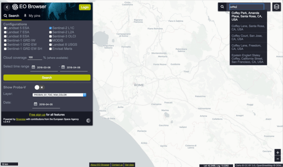Image resolution: width=283 pixels, height=167 pixels.
Task: Click the EO Browser logo icon
Action: (15, 7)
